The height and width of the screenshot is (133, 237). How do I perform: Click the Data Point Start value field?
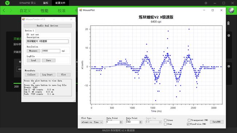113,122
